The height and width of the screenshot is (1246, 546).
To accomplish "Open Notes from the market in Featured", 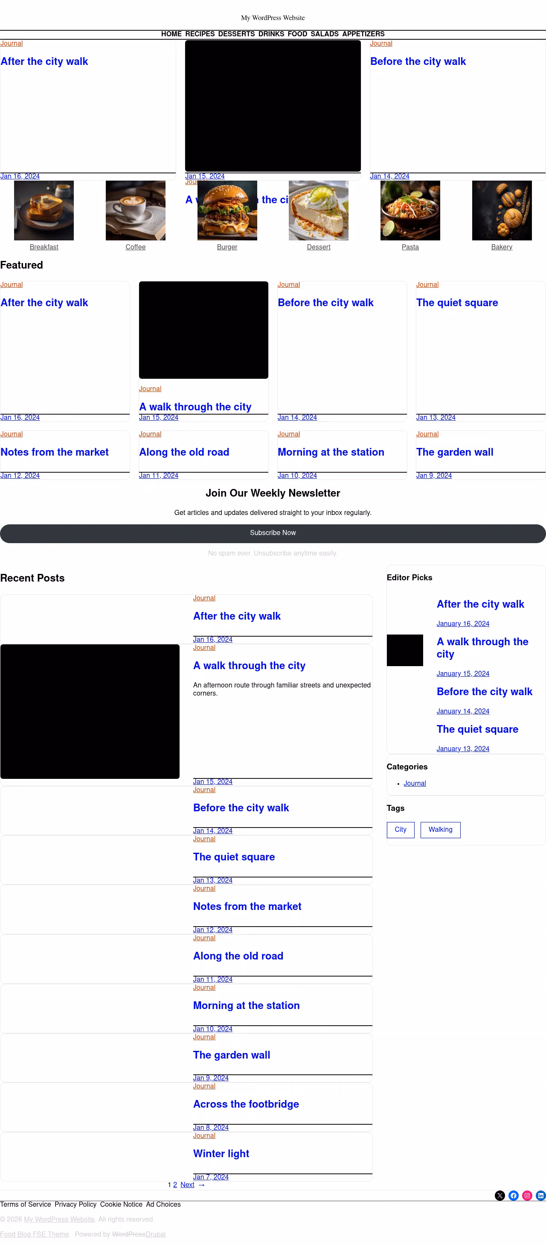I will point(55,452).
